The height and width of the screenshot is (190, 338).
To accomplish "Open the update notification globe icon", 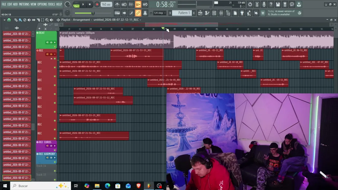I will [299, 13].
